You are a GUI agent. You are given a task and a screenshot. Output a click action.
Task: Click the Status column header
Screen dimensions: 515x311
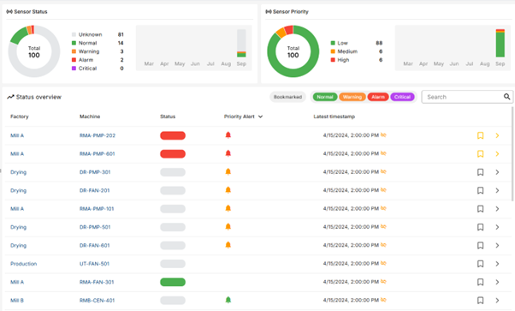[168, 117]
